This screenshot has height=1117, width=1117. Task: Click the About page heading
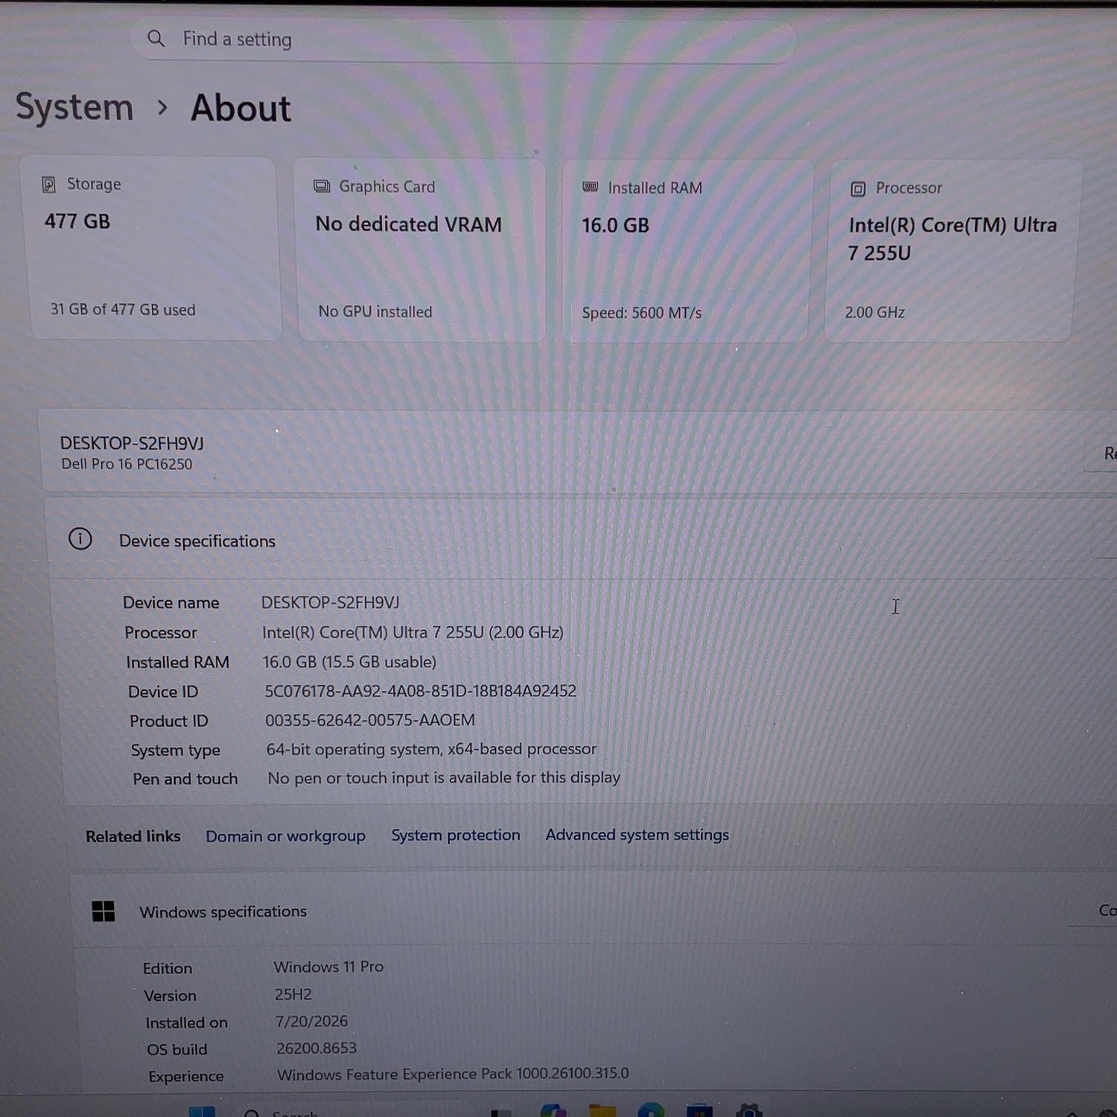[x=241, y=108]
